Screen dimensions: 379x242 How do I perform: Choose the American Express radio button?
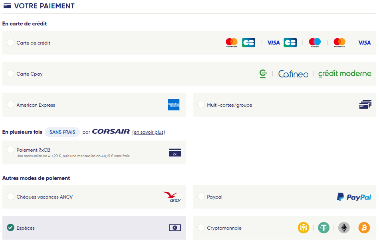click(11, 105)
